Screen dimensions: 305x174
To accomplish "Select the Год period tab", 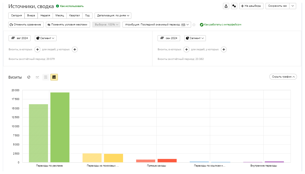I will pos(87,16).
